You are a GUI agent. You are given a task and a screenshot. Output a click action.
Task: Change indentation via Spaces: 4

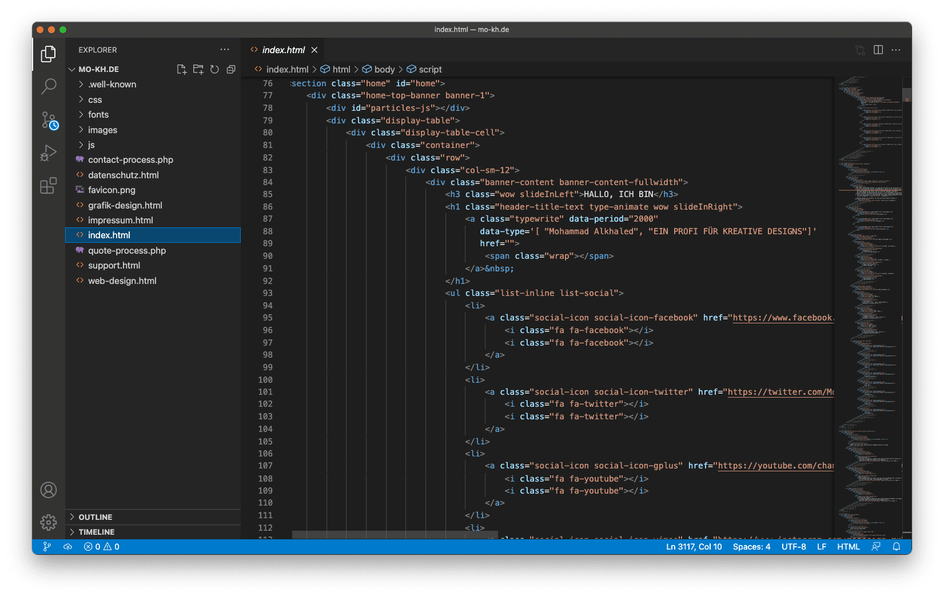click(x=751, y=547)
